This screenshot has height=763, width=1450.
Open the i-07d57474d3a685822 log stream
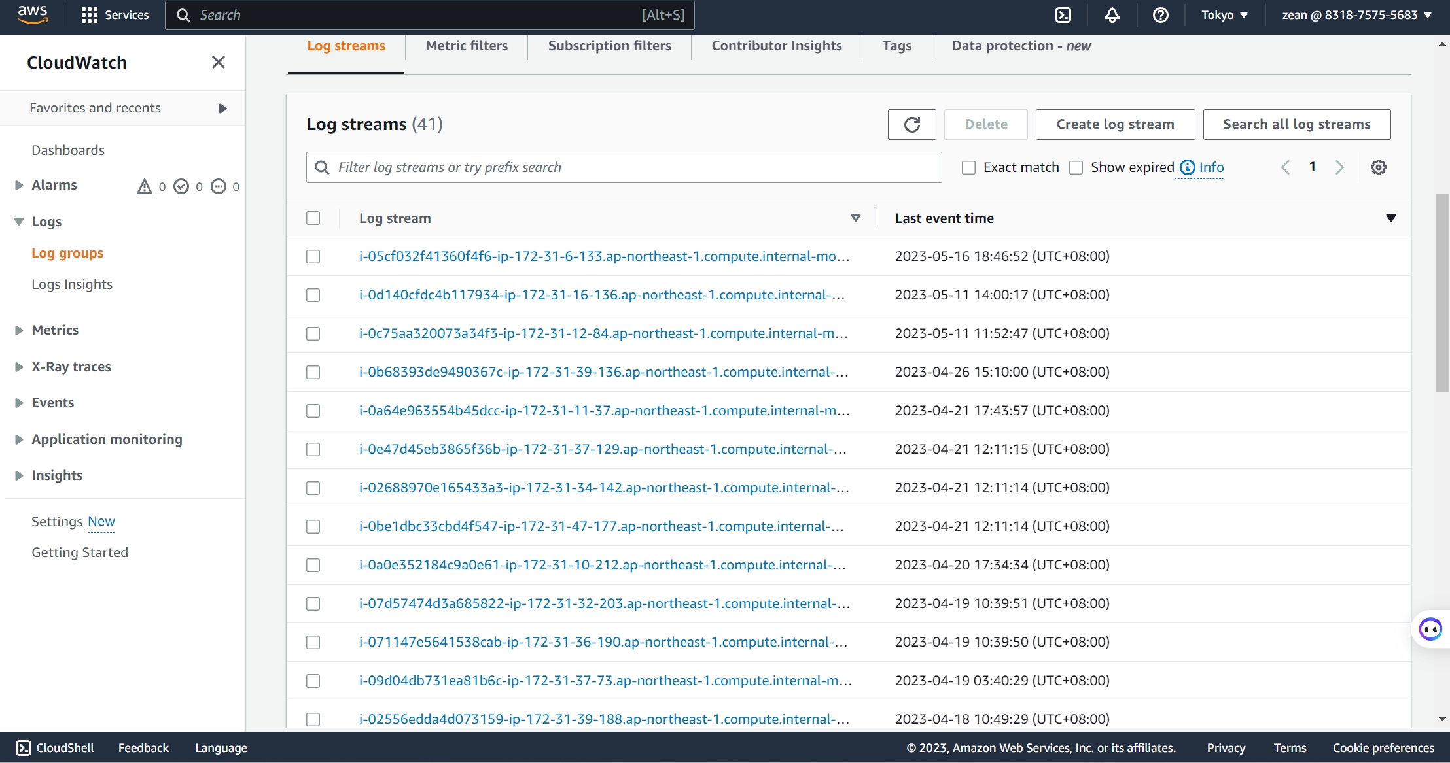click(605, 603)
